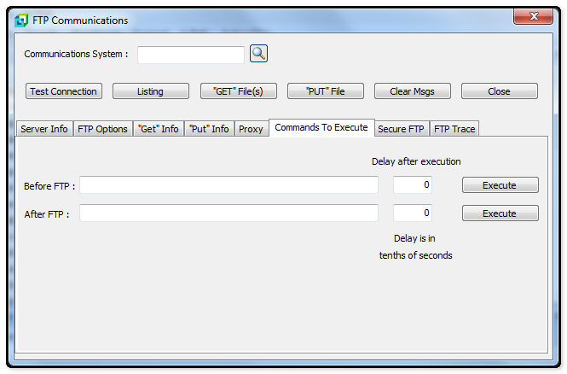Switch to the Proxy tab
Image resolution: width=567 pixels, height=374 pixels.
251,129
